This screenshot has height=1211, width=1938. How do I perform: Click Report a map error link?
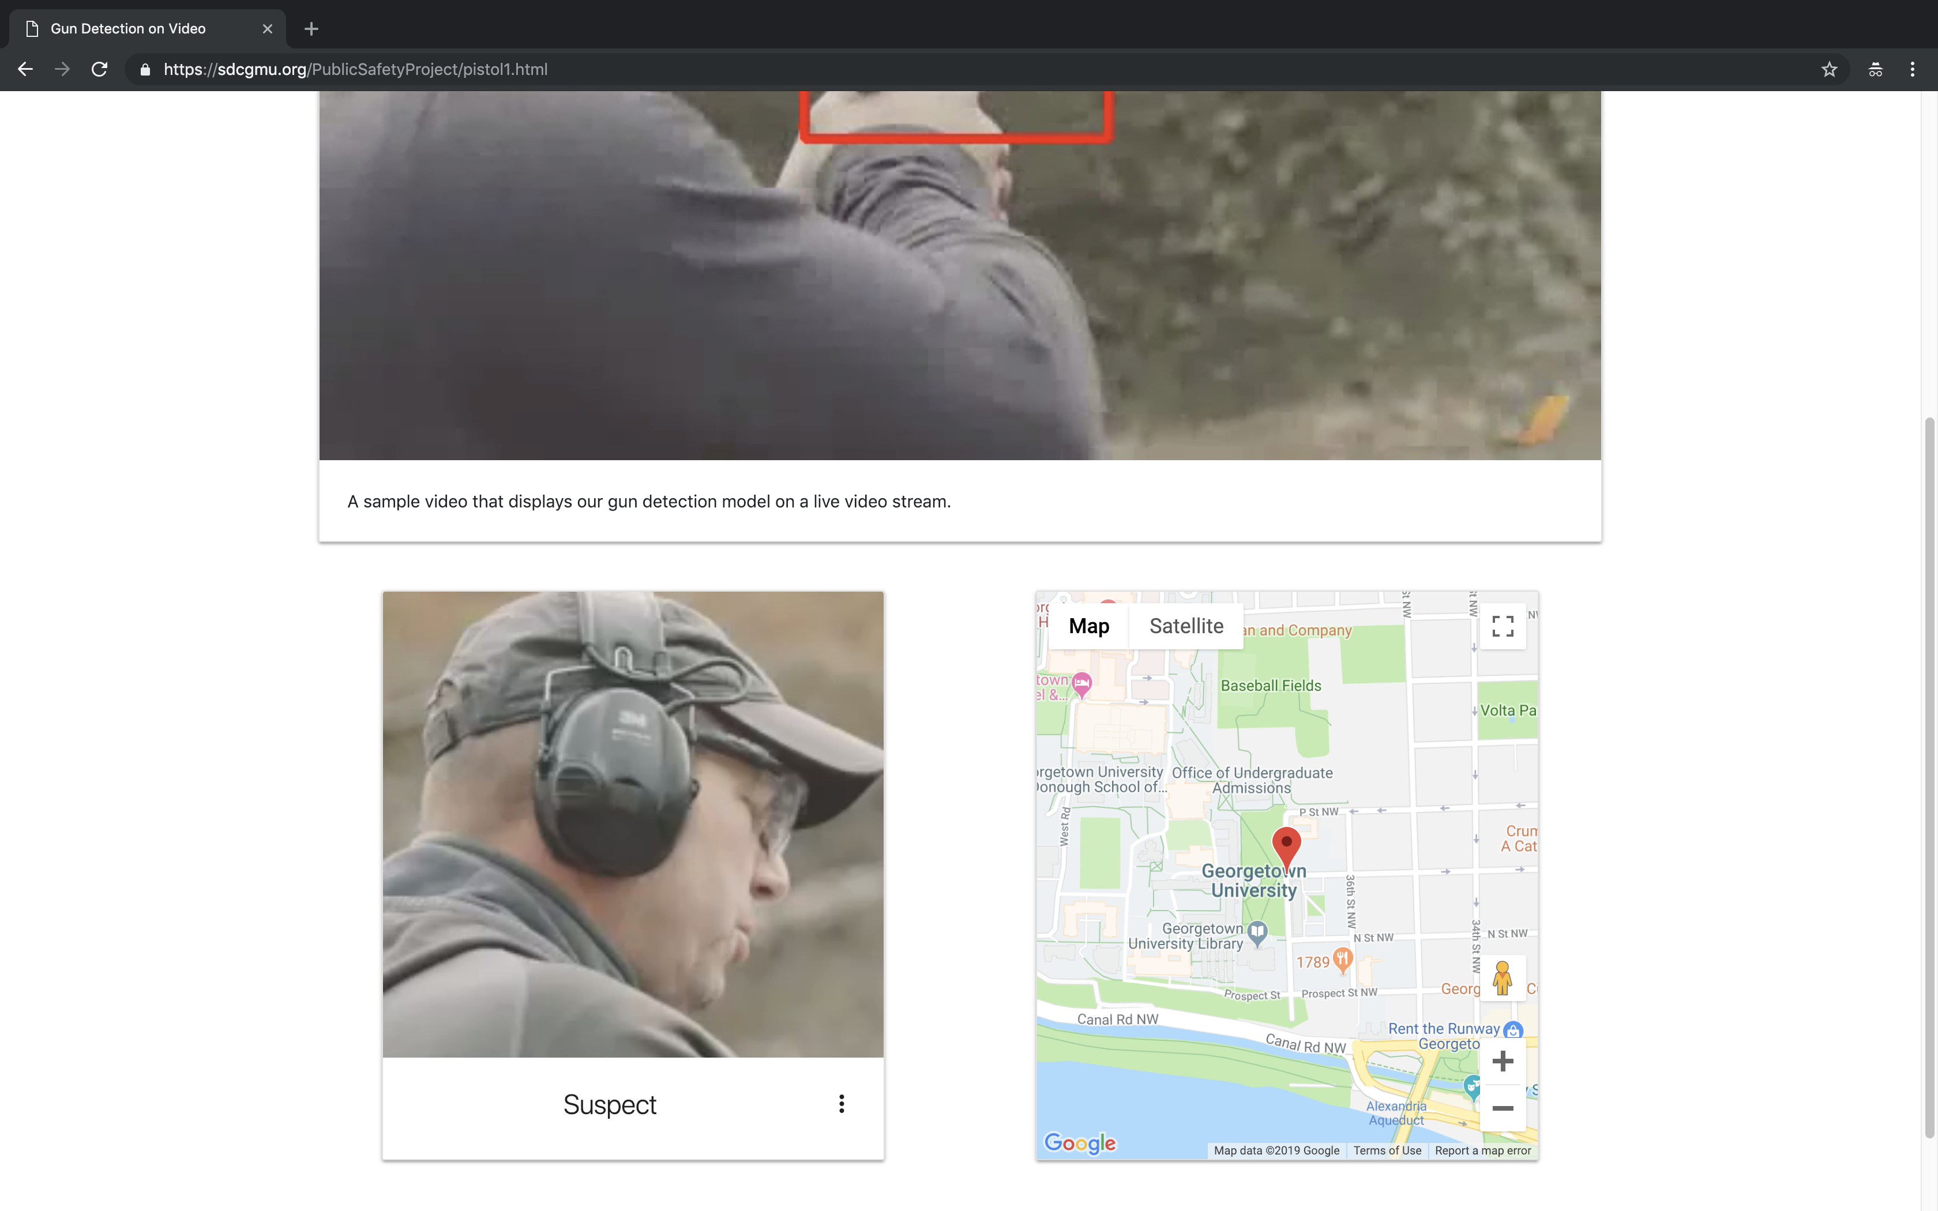coord(1482,1151)
